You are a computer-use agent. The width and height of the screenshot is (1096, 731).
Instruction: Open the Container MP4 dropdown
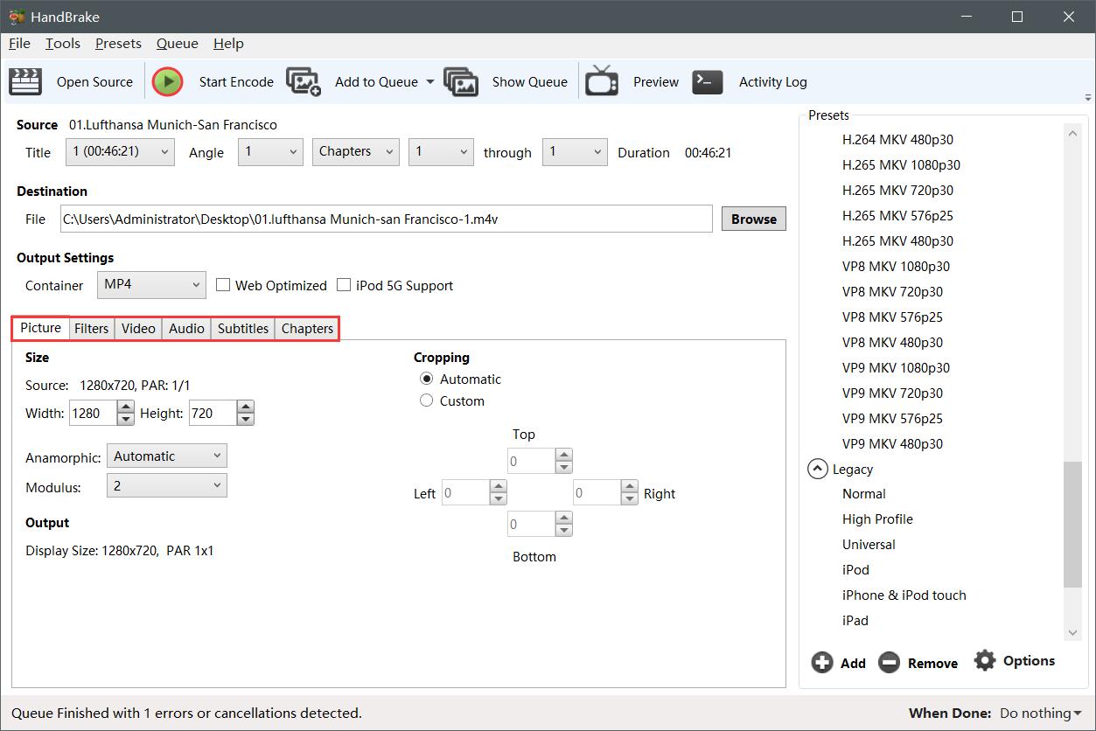tap(151, 285)
